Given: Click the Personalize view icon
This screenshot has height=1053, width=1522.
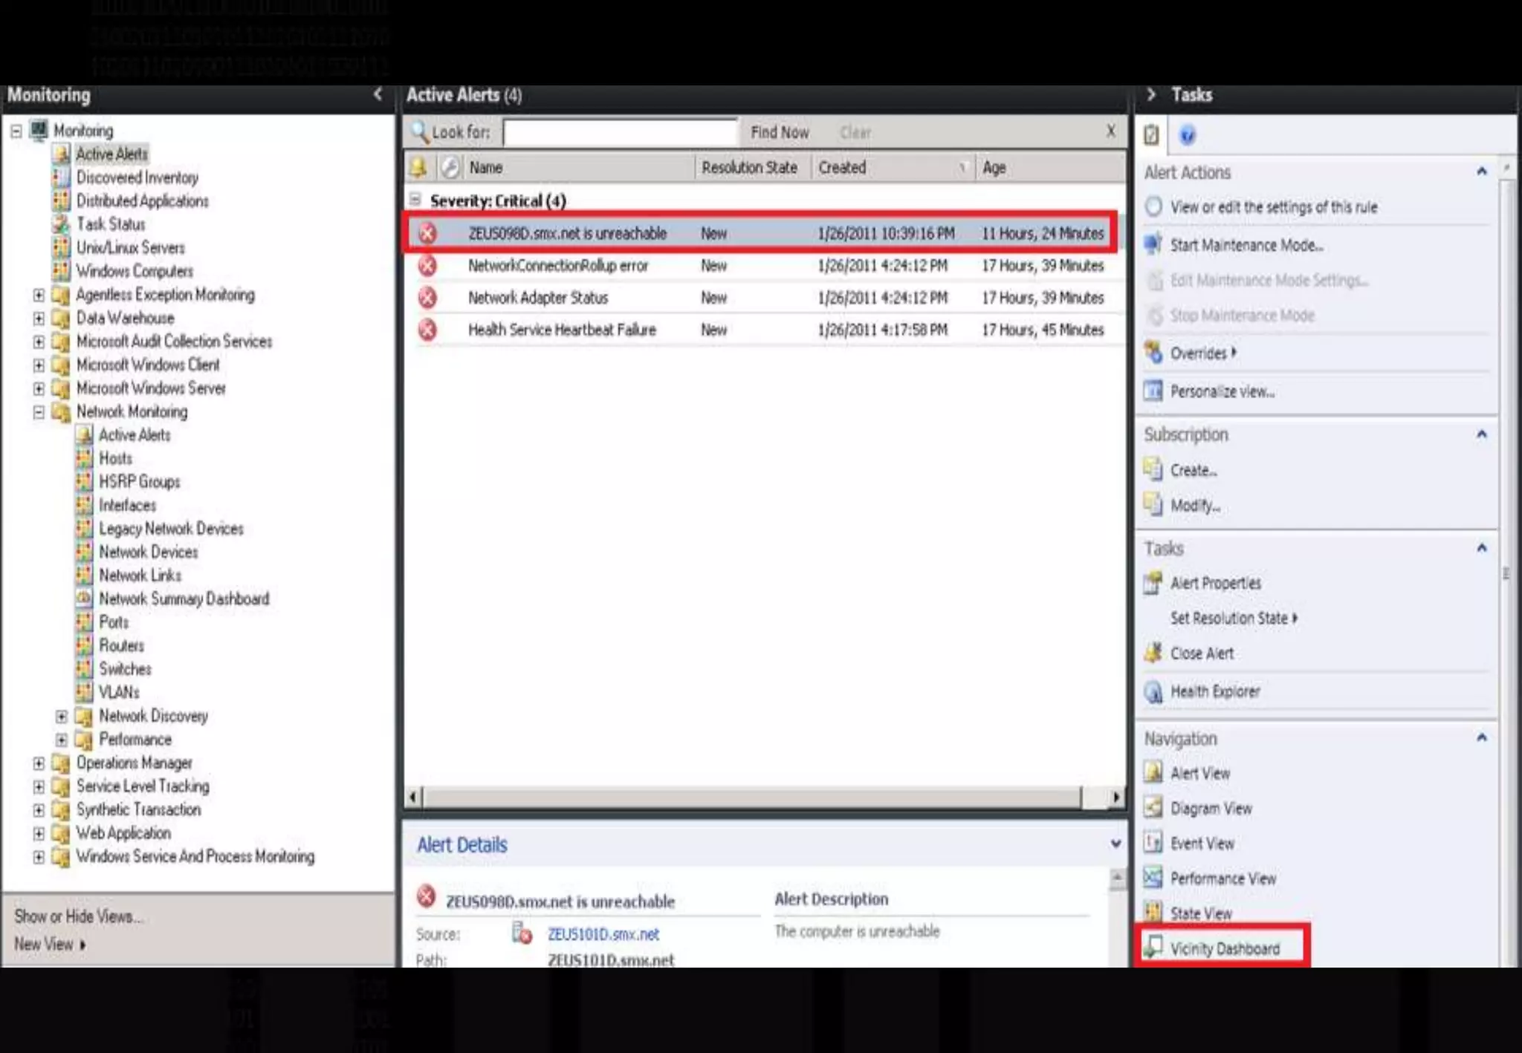Looking at the screenshot, I should point(1153,391).
